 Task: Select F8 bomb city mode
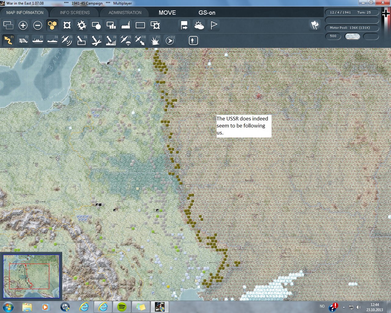pyautogui.click(x=111, y=40)
